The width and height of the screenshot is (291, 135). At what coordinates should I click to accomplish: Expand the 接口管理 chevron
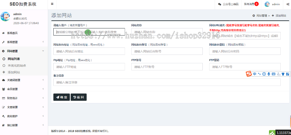pos(43,125)
